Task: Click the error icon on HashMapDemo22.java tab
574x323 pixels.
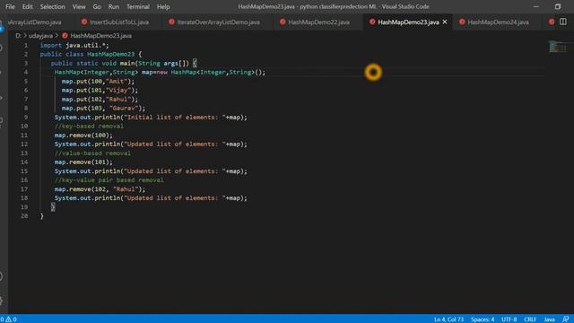Action: tap(283, 22)
